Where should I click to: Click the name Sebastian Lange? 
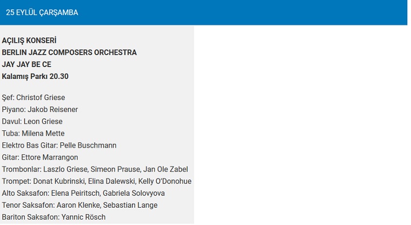point(130,206)
